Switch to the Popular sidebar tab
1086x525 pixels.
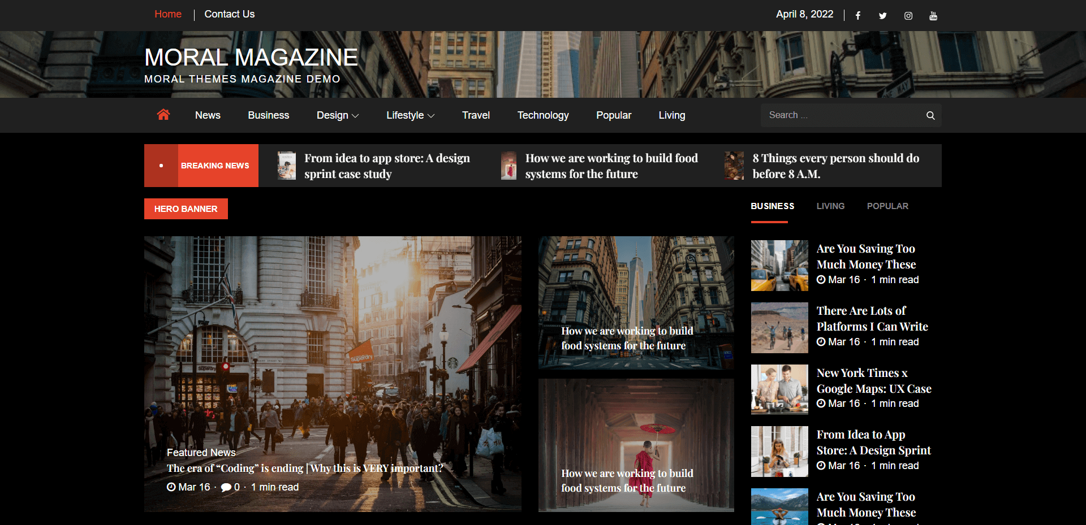[x=887, y=206]
